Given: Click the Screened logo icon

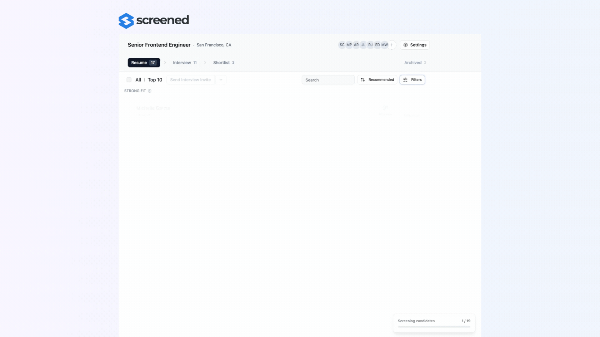Looking at the screenshot, I should pyautogui.click(x=126, y=21).
